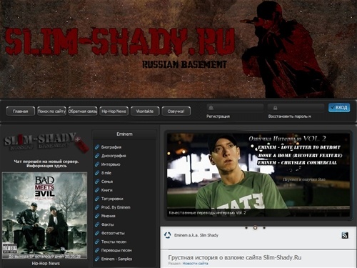Viewport: 357px width, 268px height.
Task: Click the link icon next to Prod. By Eminem
Action: (97, 207)
